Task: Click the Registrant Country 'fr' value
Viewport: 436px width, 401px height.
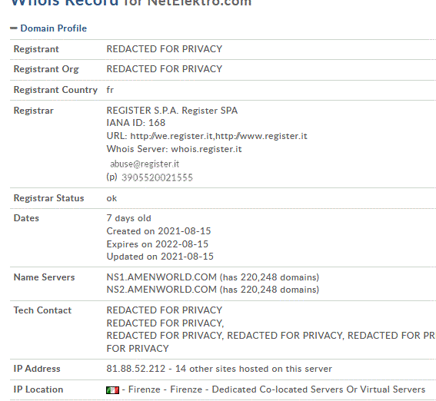Action: 110,90
